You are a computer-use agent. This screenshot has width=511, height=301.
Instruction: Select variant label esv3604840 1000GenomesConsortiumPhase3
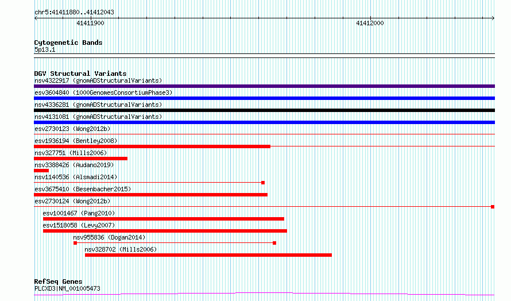pyautogui.click(x=103, y=92)
